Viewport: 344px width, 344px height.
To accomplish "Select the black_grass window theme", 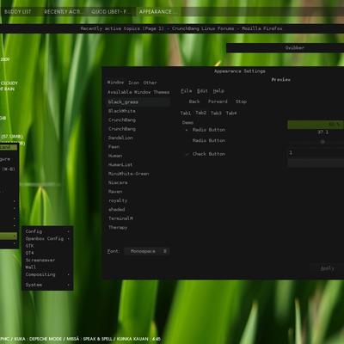I will coord(138,102).
